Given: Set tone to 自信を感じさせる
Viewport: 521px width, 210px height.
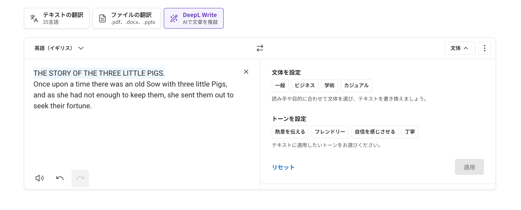Looking at the screenshot, I should point(375,132).
